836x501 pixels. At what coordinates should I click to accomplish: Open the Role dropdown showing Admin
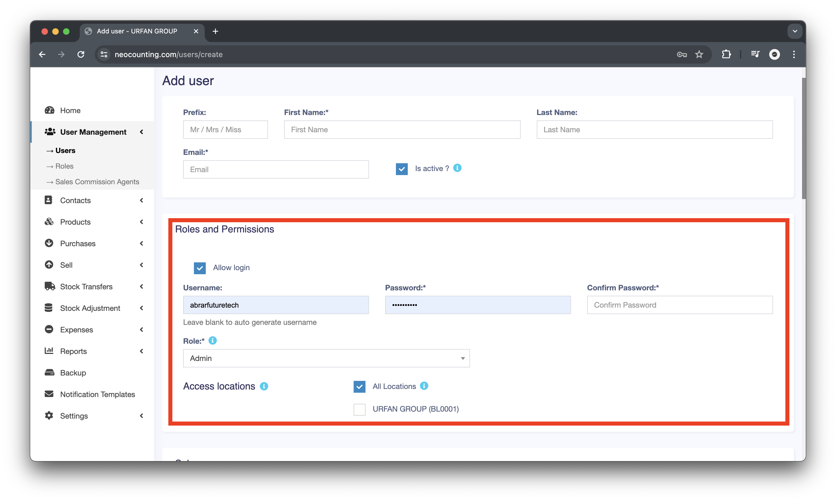click(326, 358)
